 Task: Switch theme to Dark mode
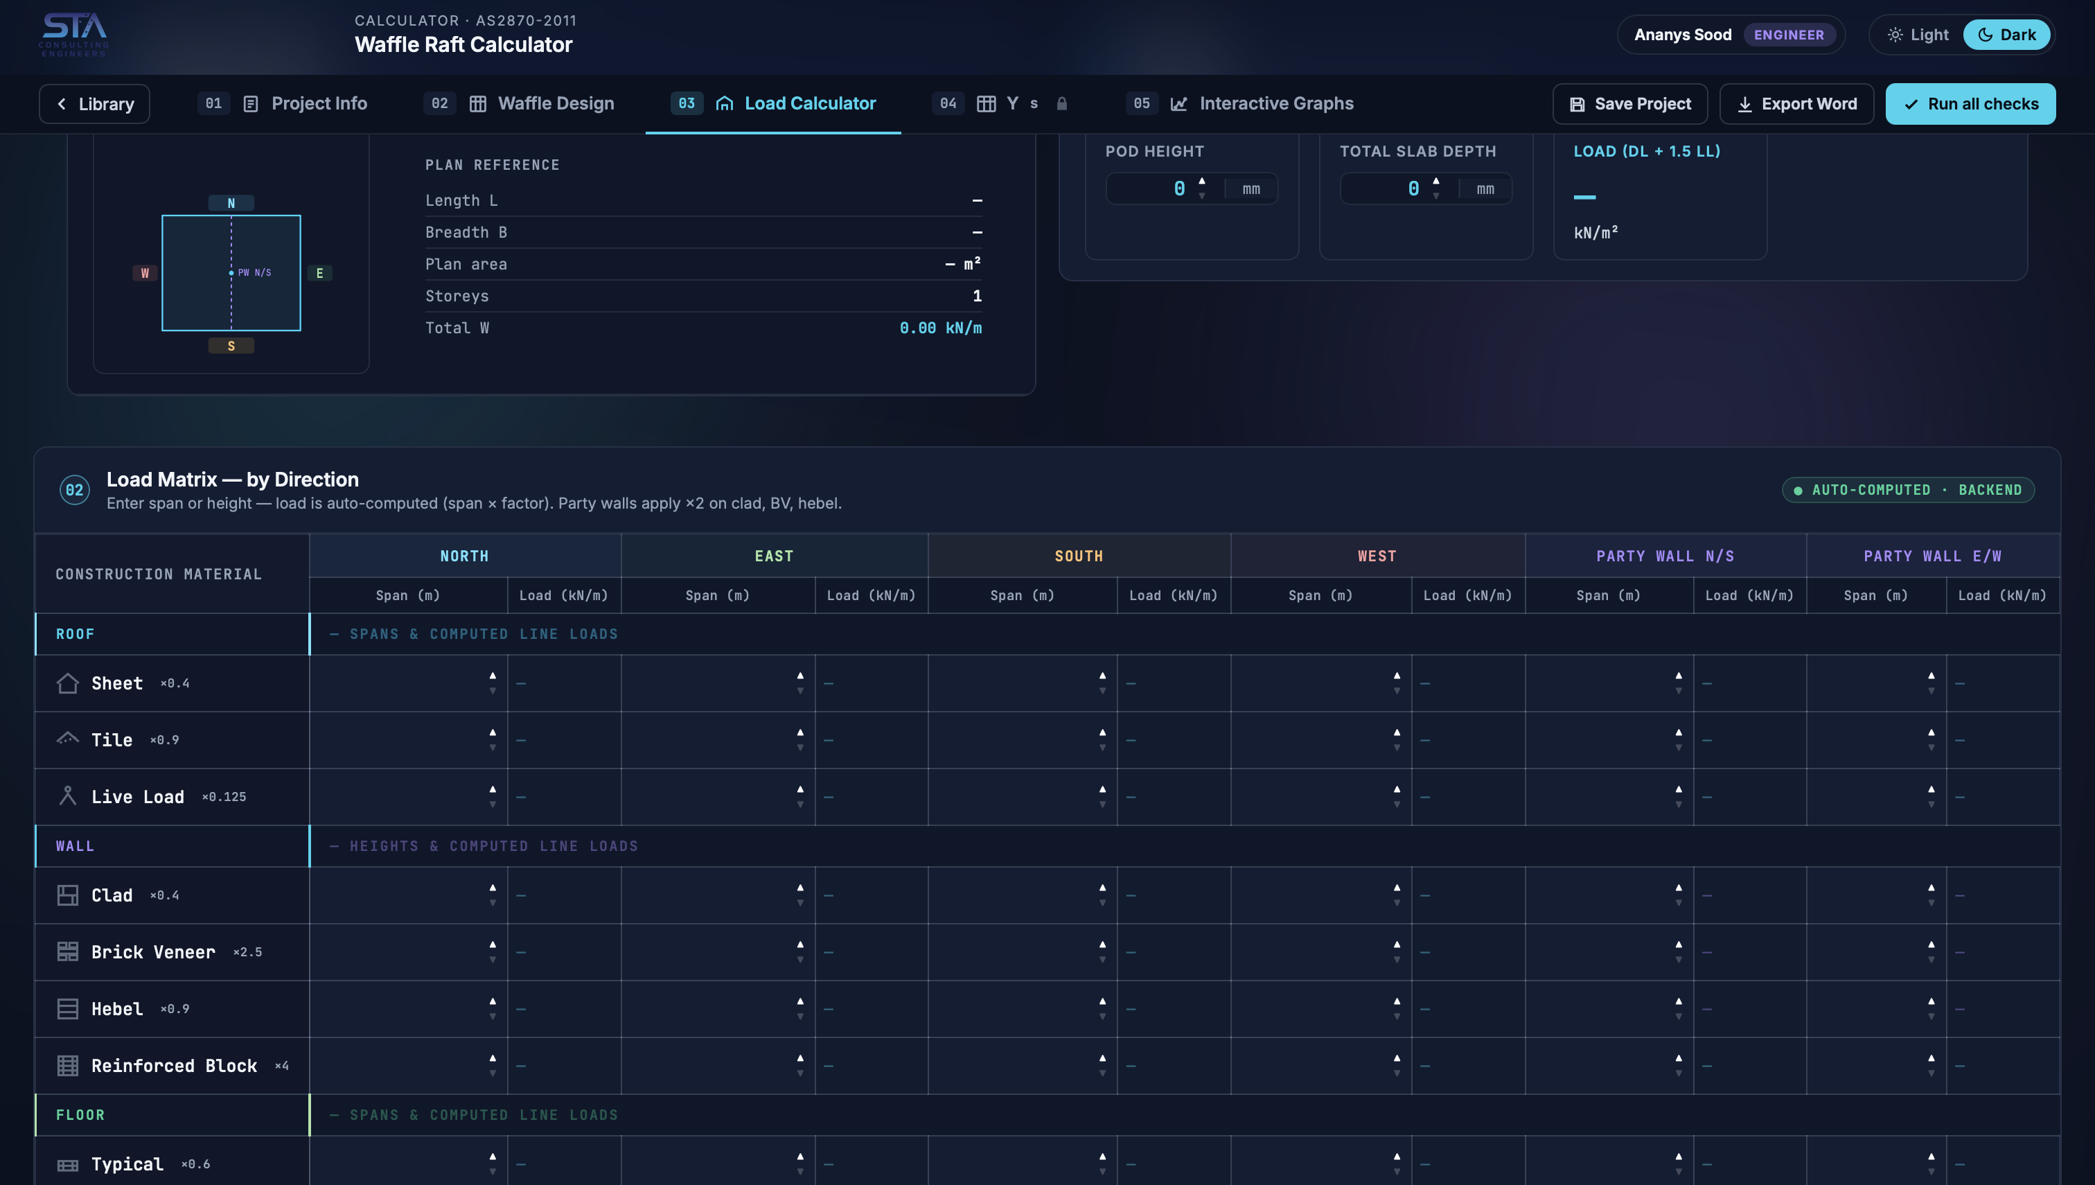pyautogui.click(x=2006, y=35)
